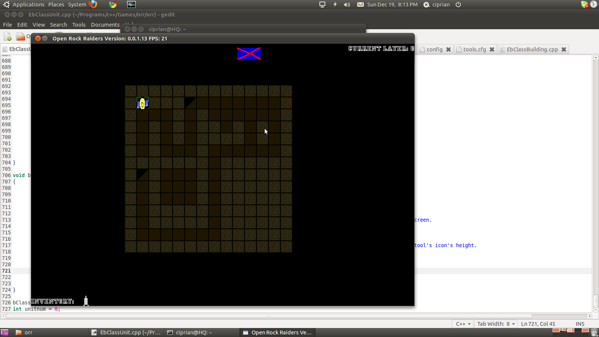
Task: Open the system monitor panel icon
Action: coord(131,4)
